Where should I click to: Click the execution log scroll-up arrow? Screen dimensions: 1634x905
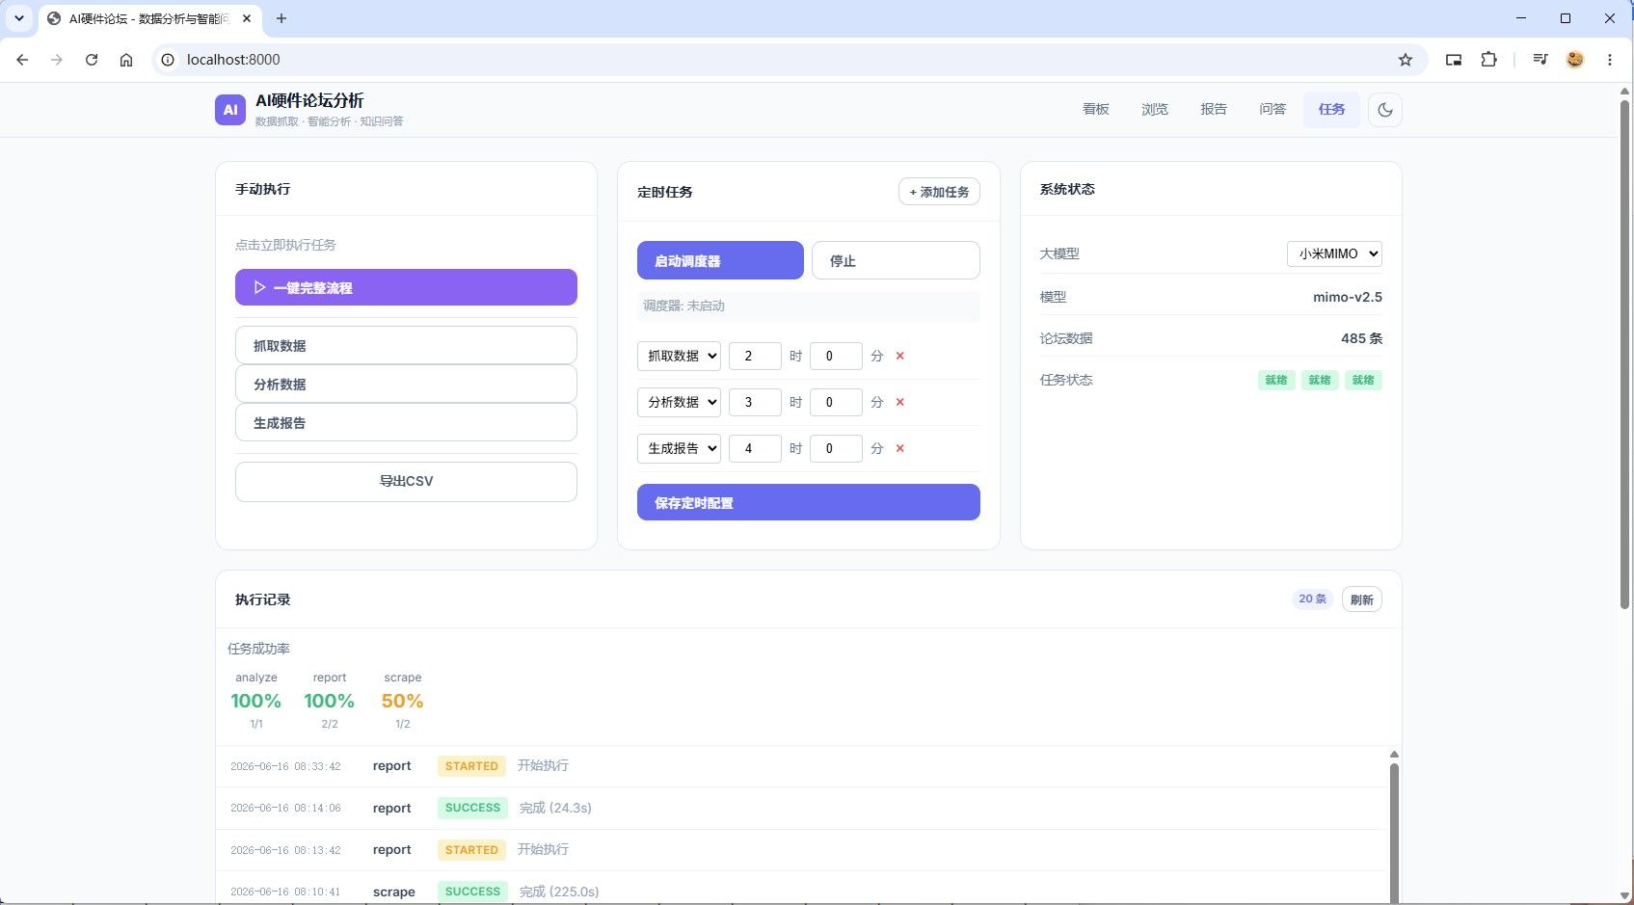coord(1394,755)
